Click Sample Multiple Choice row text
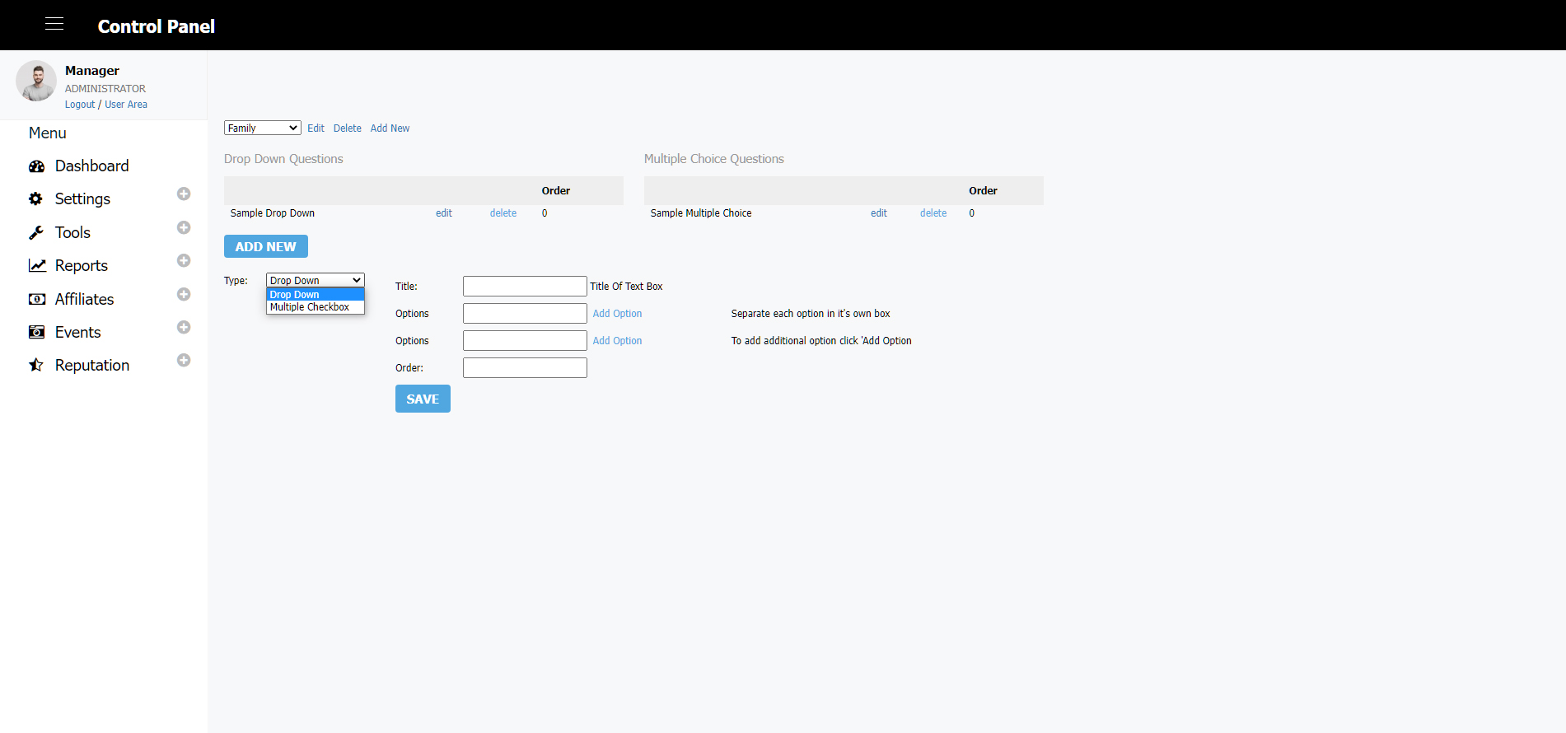1566x733 pixels. [700, 213]
